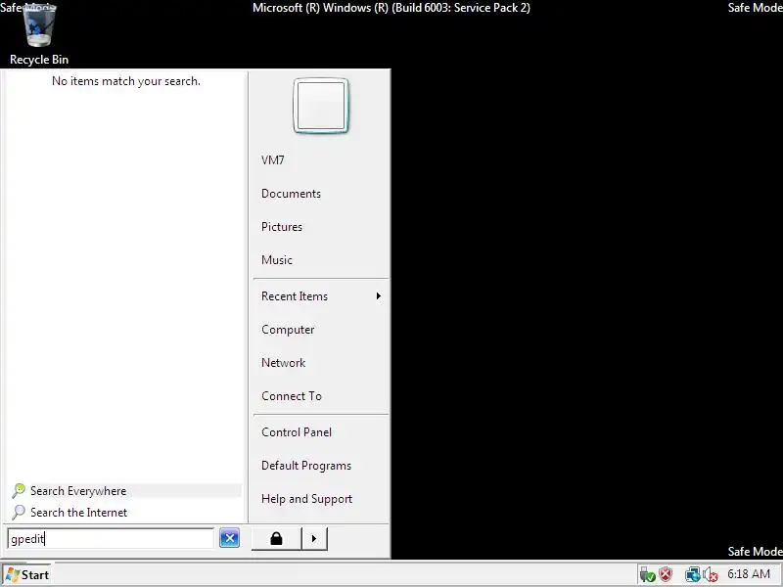Open the Recycle Bin desktop icon
Image resolution: width=783 pixels, height=587 pixels.
[x=39, y=34]
